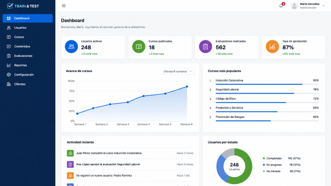331x186 pixels.
Task: Click the Prevención de Riesgos progress bar
Action: (x=267, y=121)
